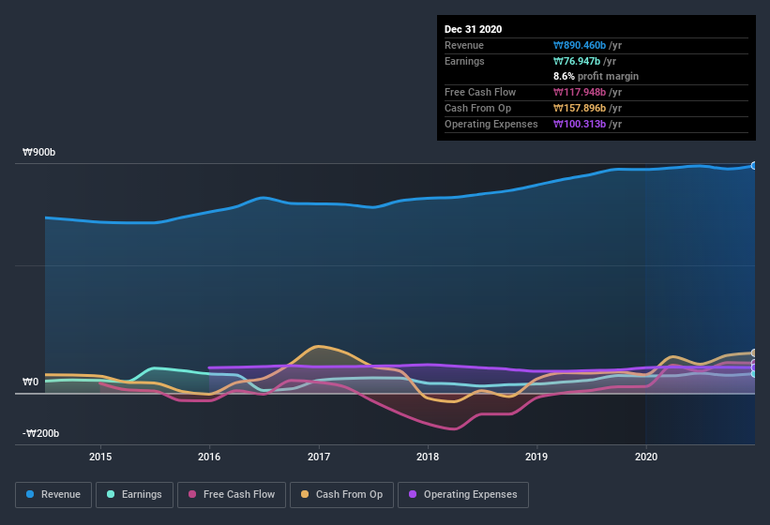Click the Revenue endpoint marker on the blue line
This screenshot has height=525, width=770.
(754, 166)
